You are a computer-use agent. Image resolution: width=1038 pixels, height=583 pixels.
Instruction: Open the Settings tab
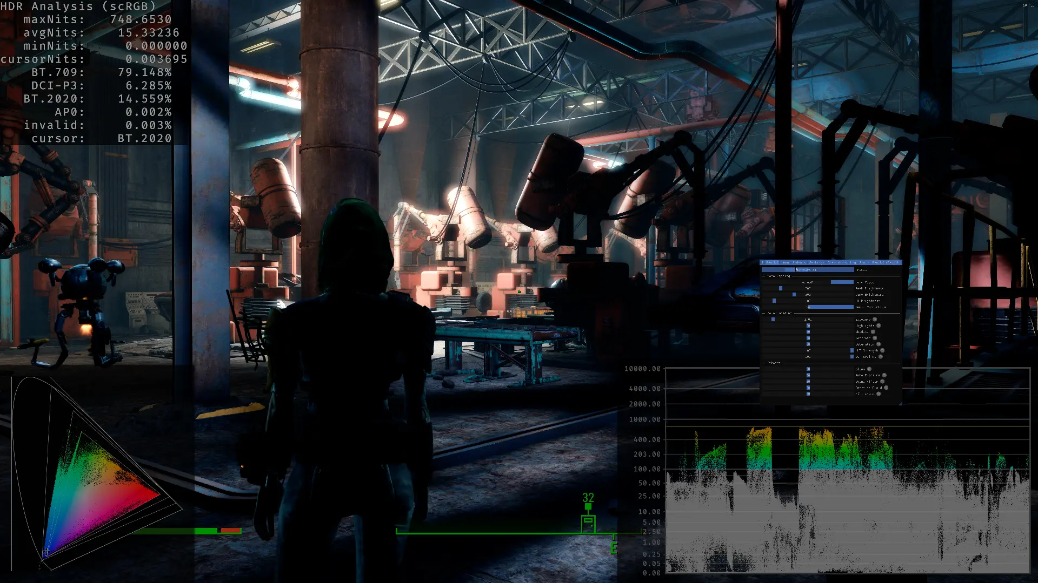(x=816, y=262)
